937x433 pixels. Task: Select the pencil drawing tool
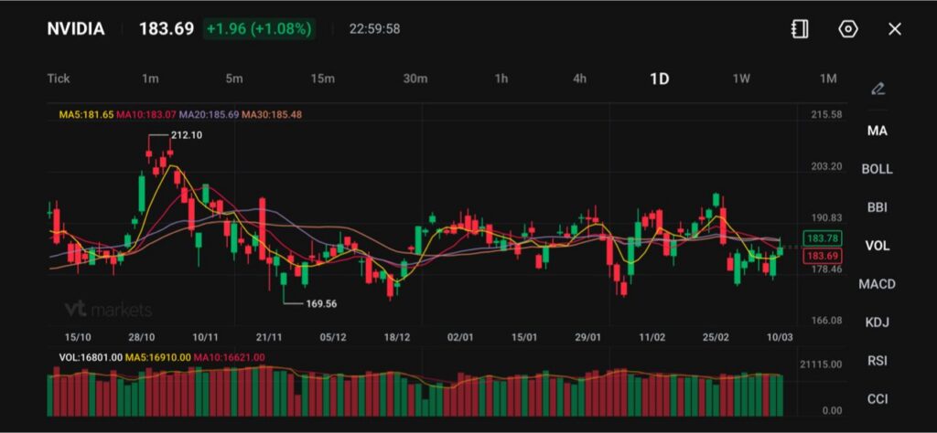(x=878, y=89)
